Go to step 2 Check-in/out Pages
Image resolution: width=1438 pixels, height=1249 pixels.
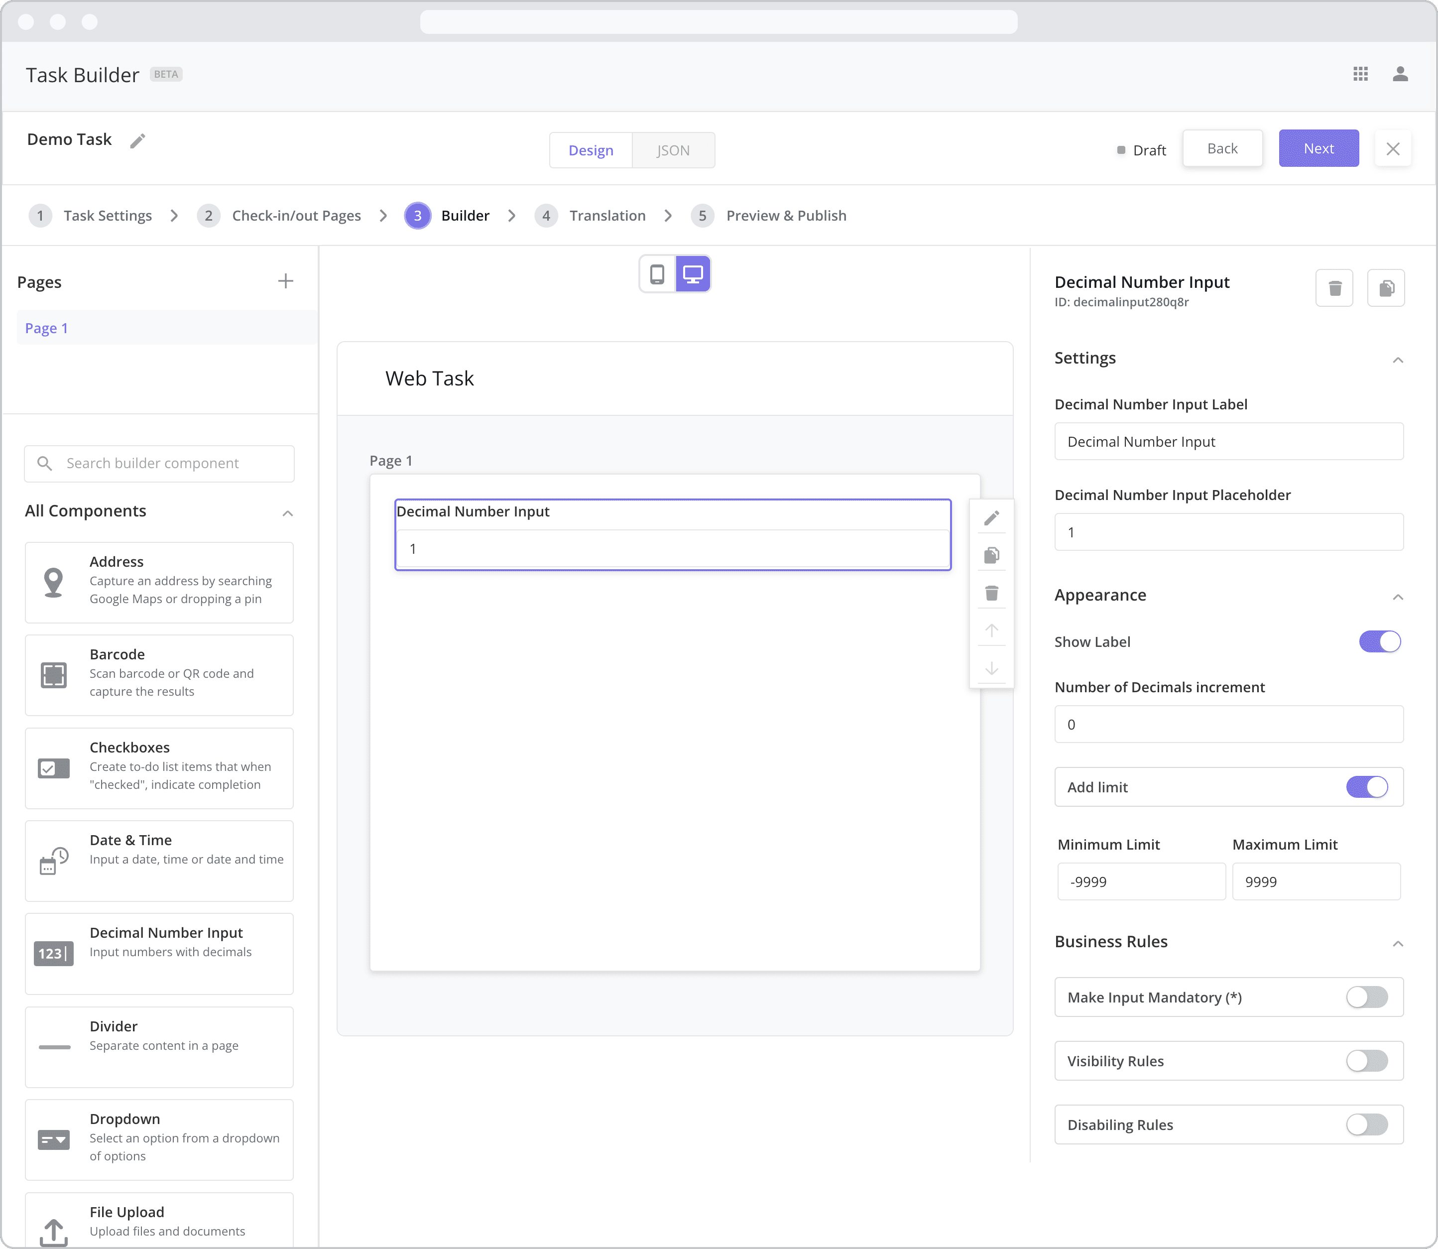click(x=279, y=215)
